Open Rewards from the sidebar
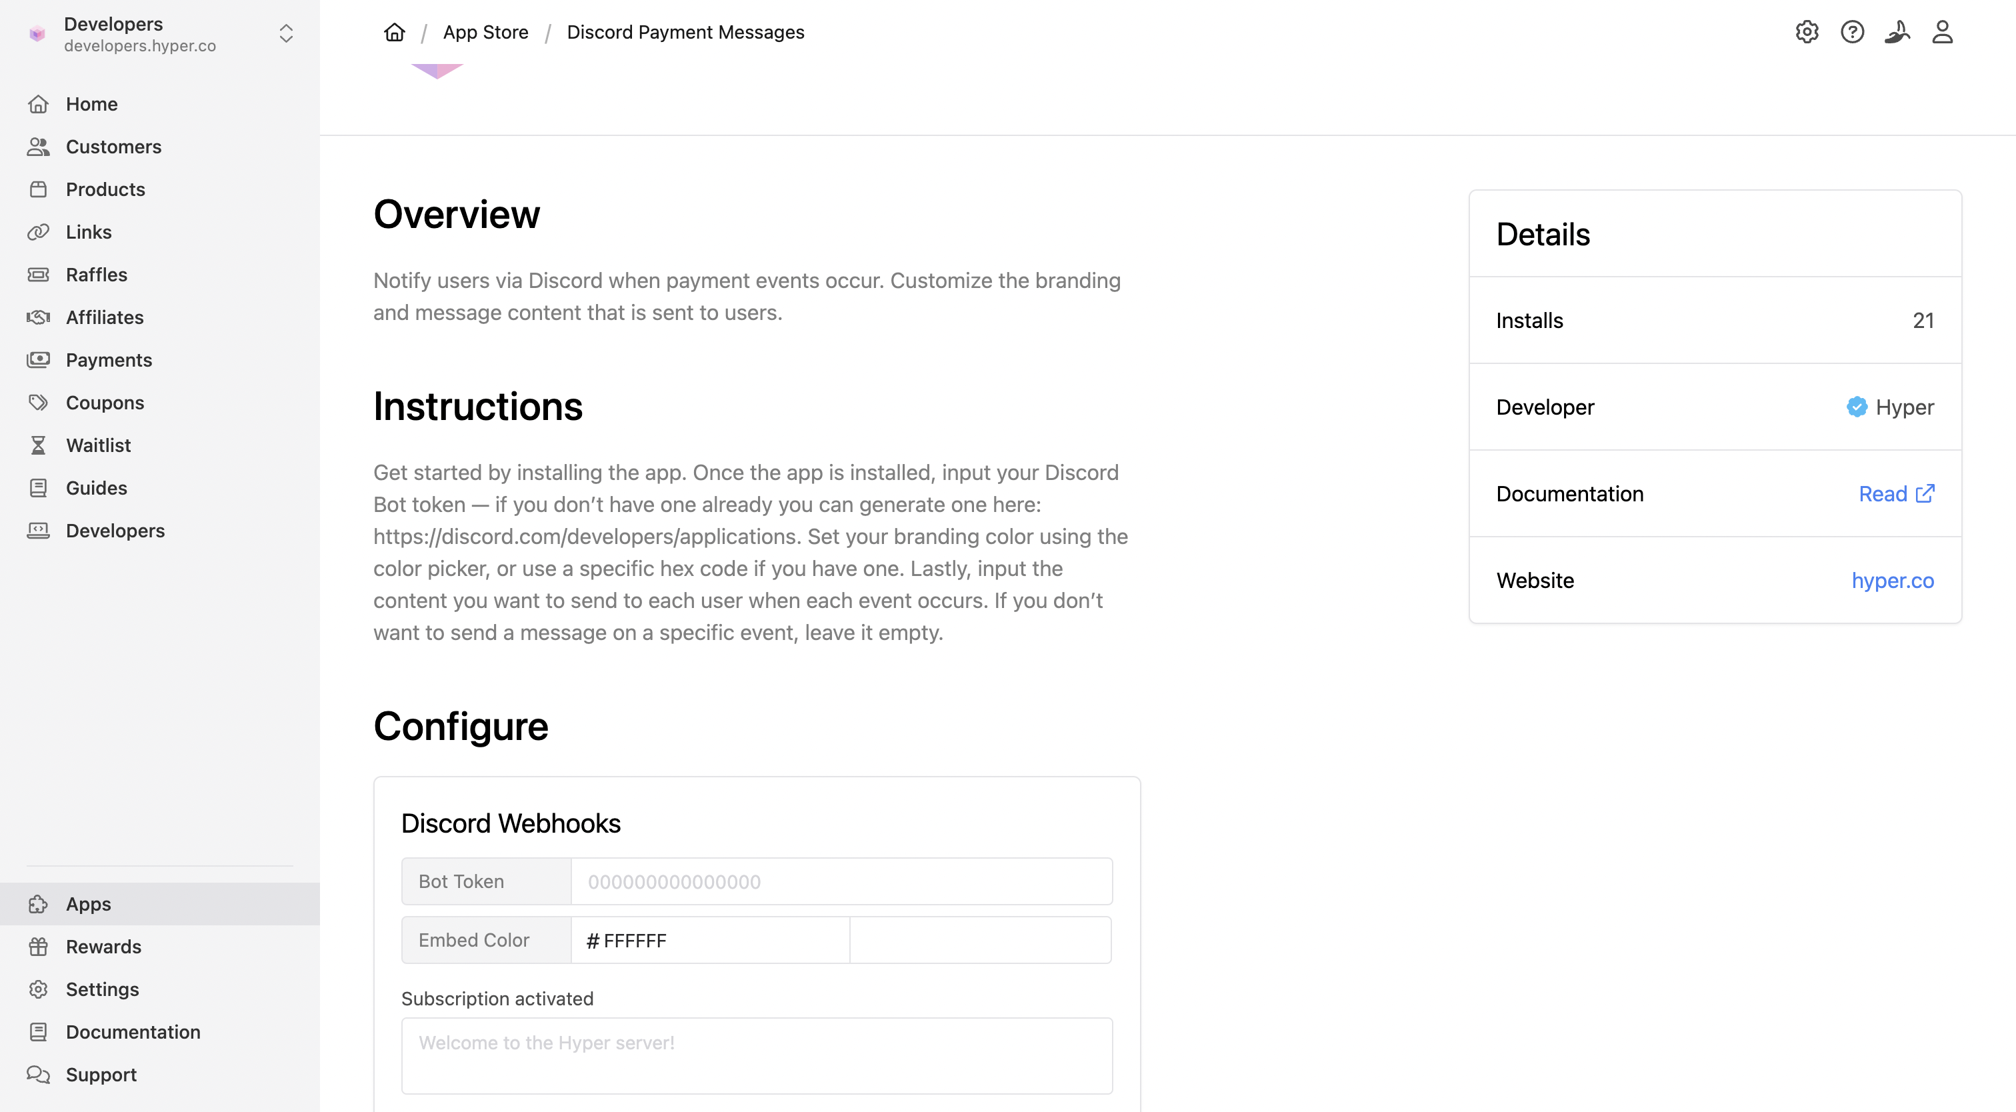The width and height of the screenshot is (2016, 1112). (103, 946)
